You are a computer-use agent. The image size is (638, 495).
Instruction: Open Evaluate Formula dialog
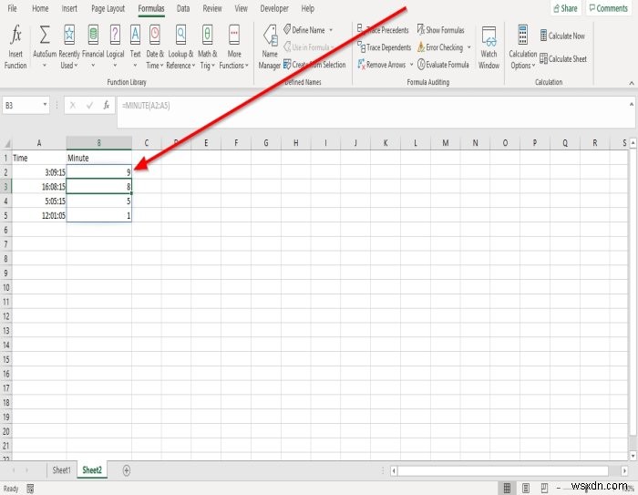click(x=443, y=65)
